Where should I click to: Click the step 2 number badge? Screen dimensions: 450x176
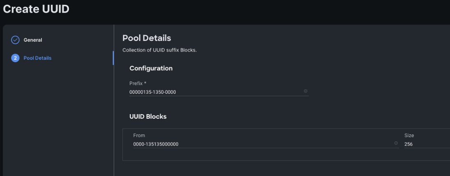coord(15,58)
